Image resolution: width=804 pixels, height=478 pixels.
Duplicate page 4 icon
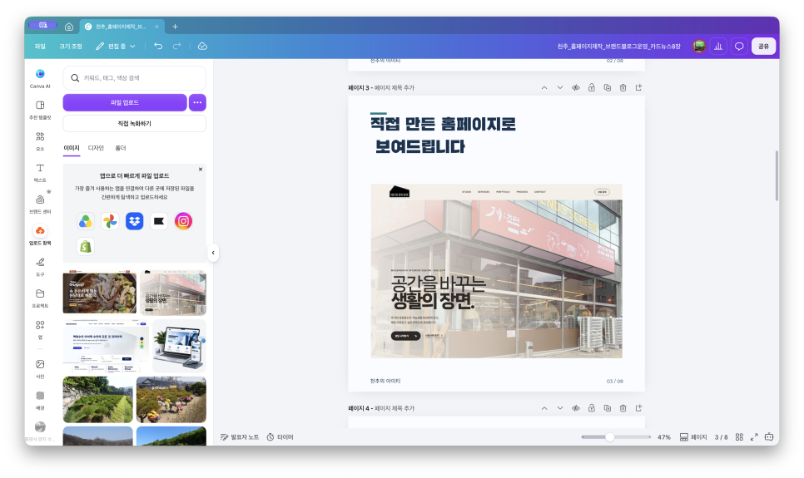coord(607,408)
